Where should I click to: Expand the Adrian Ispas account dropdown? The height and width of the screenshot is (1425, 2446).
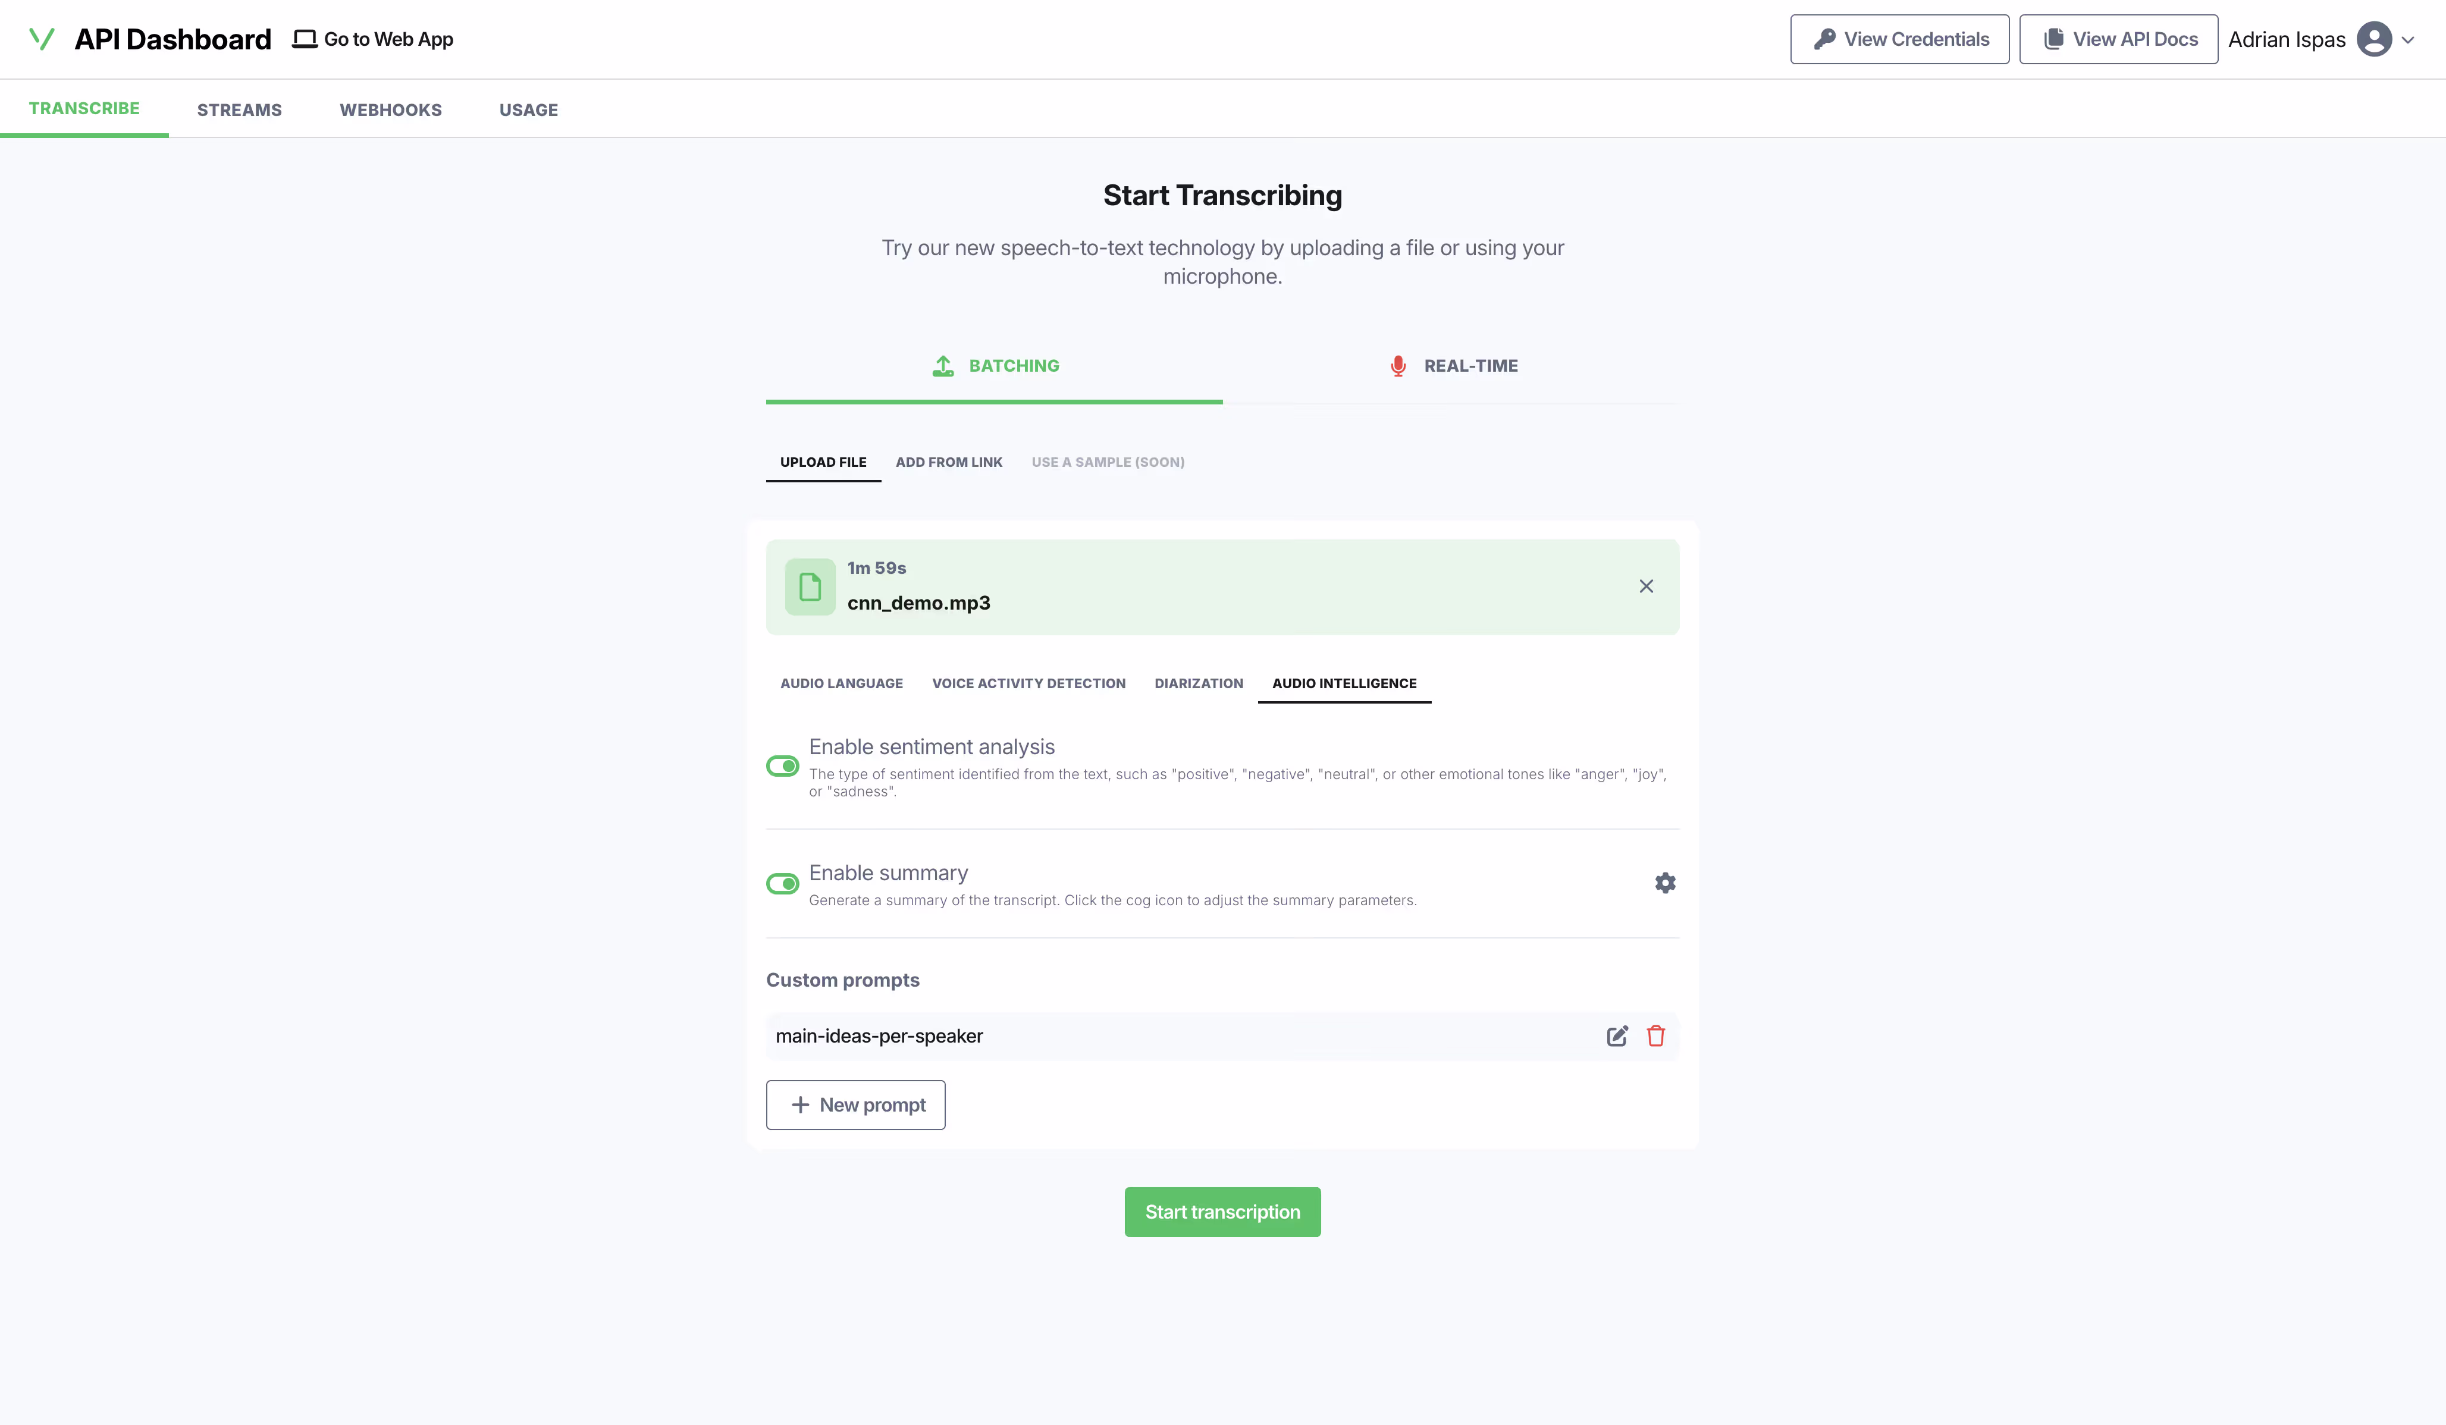coord(2408,40)
